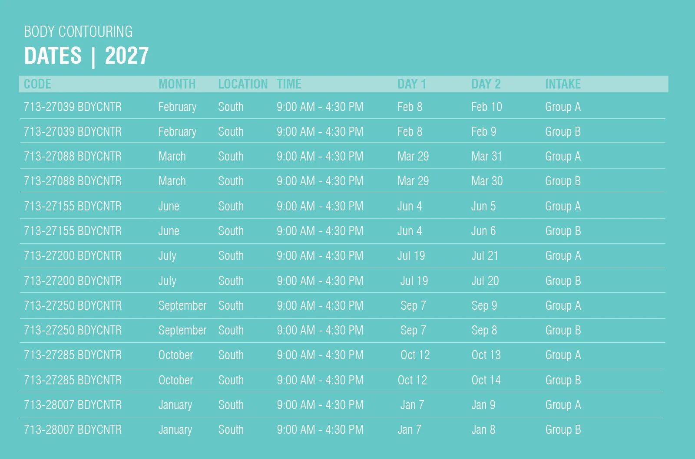Click code 713-27155 BDYCNTR for Group A

73,206
